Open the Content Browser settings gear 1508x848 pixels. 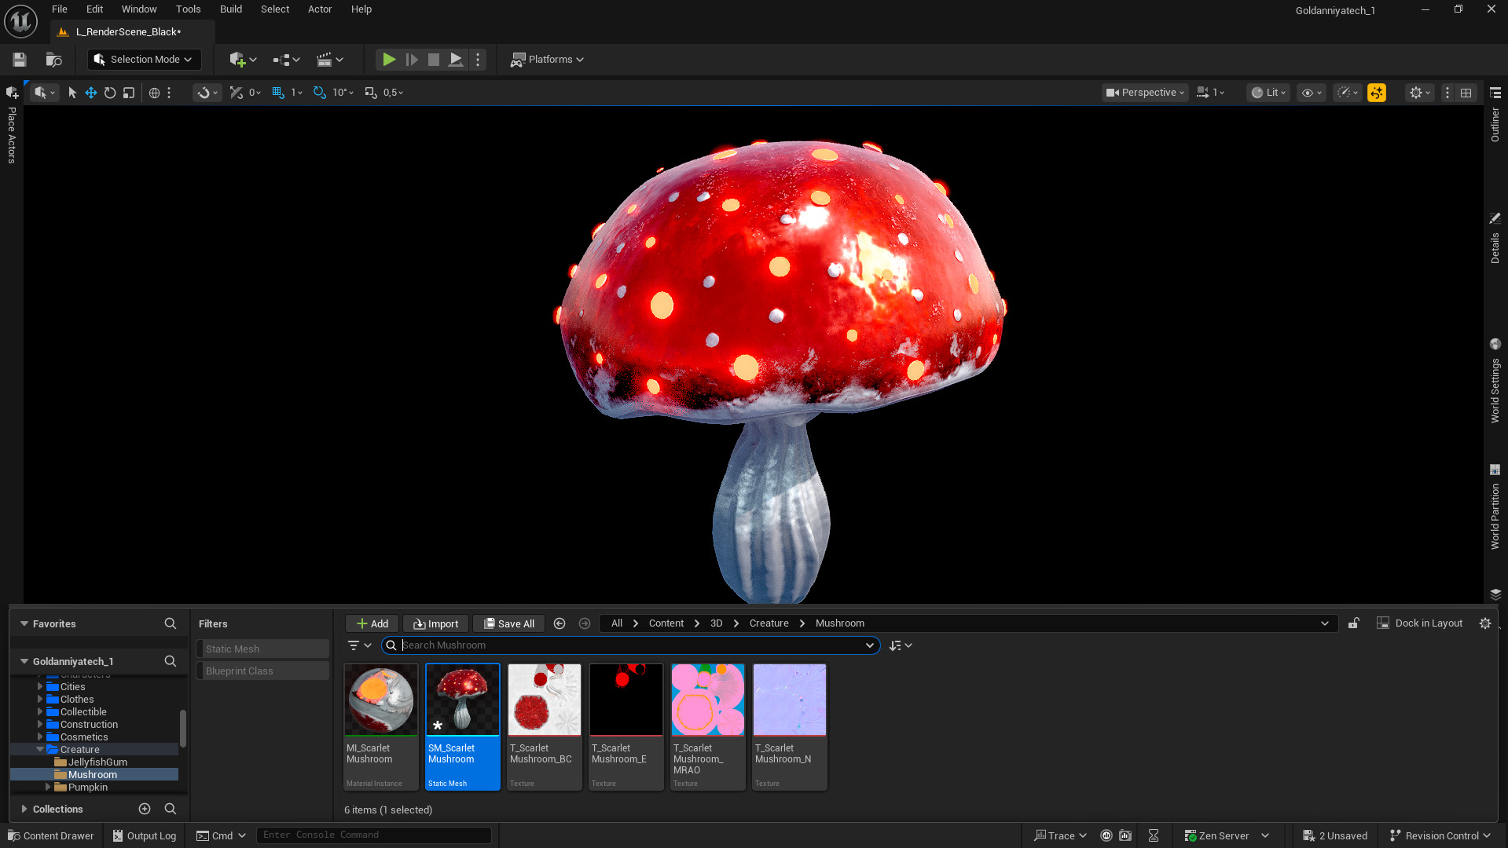[1485, 623]
